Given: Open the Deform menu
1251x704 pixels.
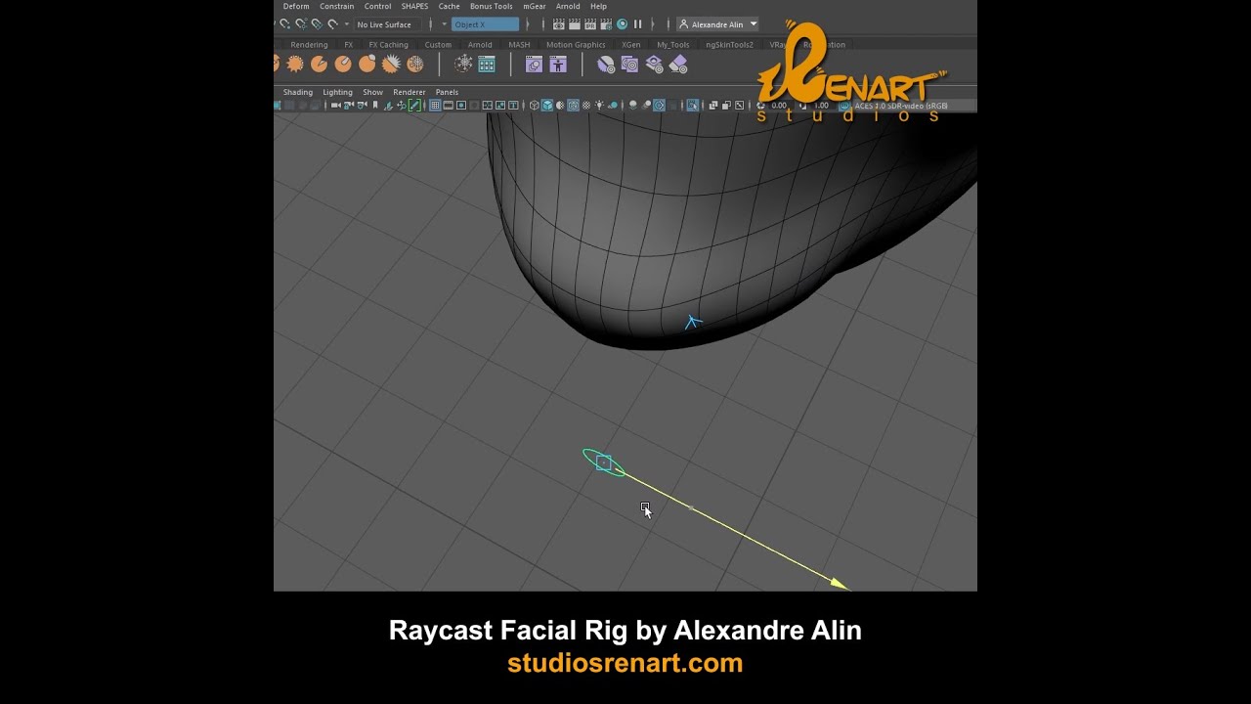Looking at the screenshot, I should point(296,6).
